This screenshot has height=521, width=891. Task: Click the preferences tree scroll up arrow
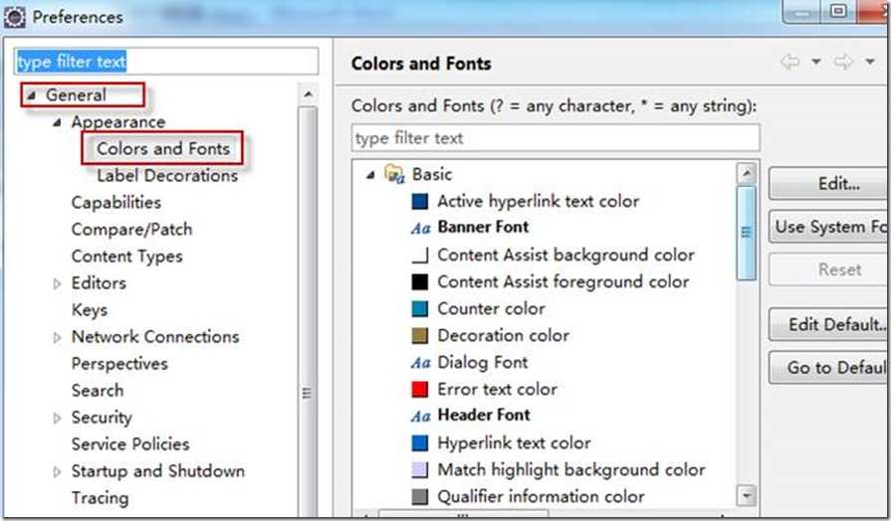(x=308, y=94)
